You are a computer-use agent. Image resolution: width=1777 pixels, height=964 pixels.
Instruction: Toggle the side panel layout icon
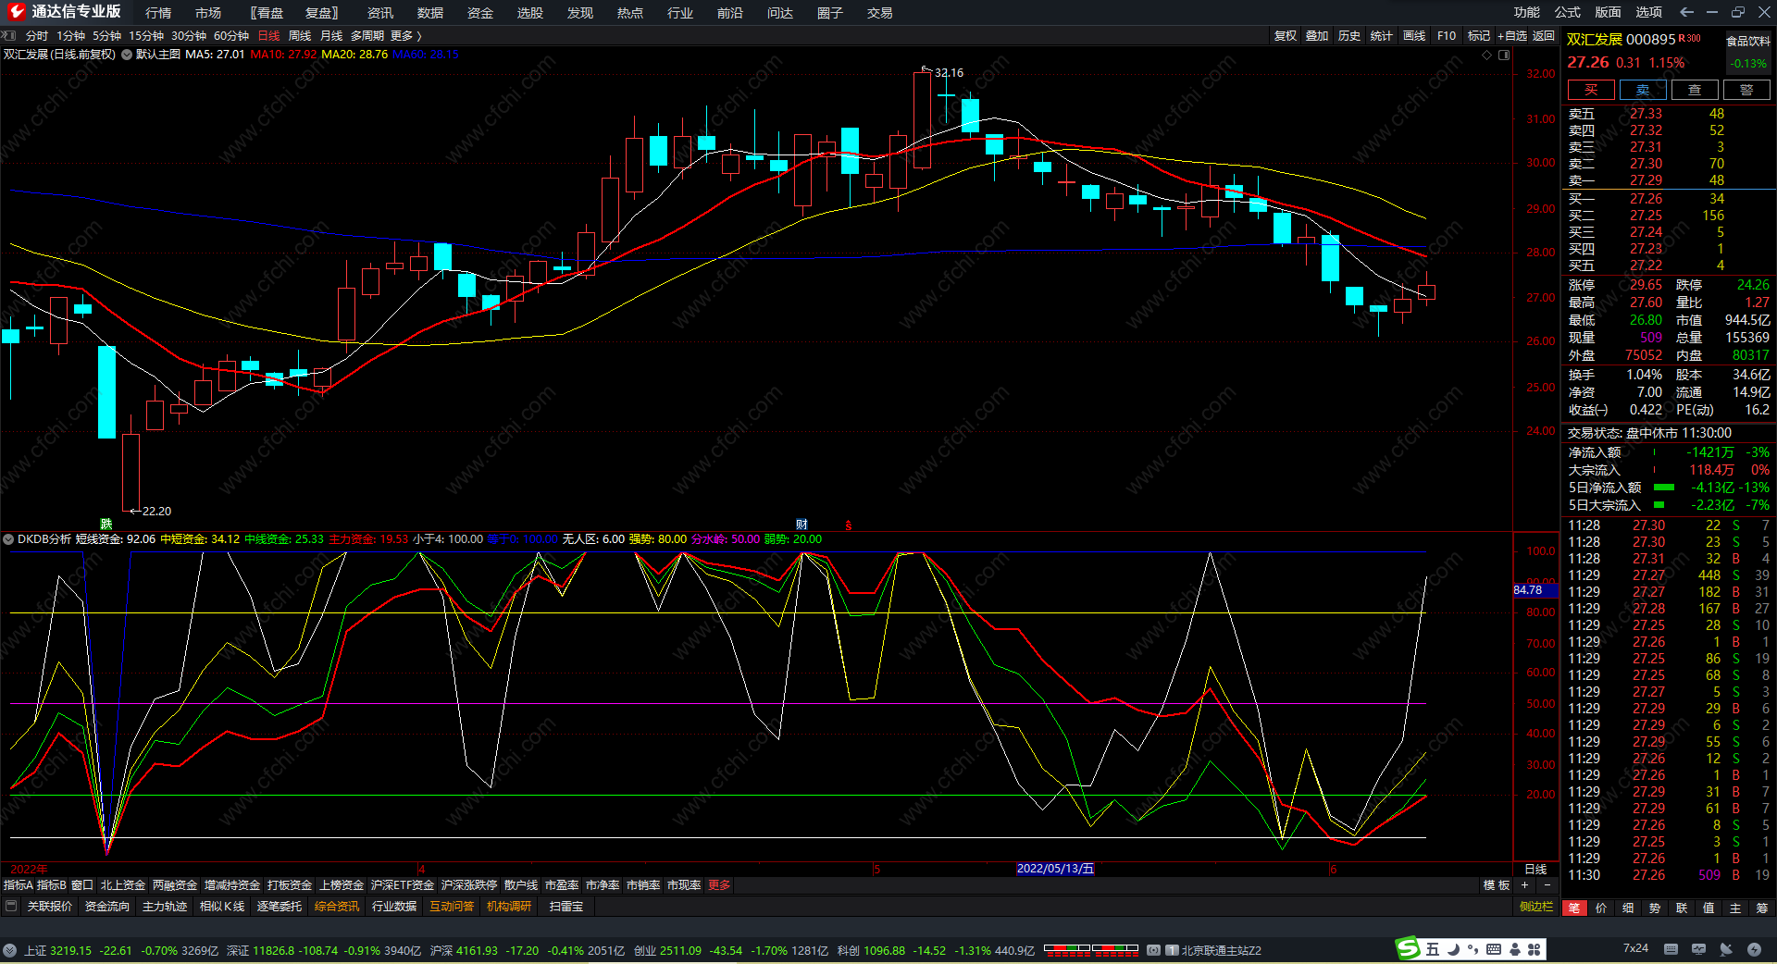click(1504, 55)
